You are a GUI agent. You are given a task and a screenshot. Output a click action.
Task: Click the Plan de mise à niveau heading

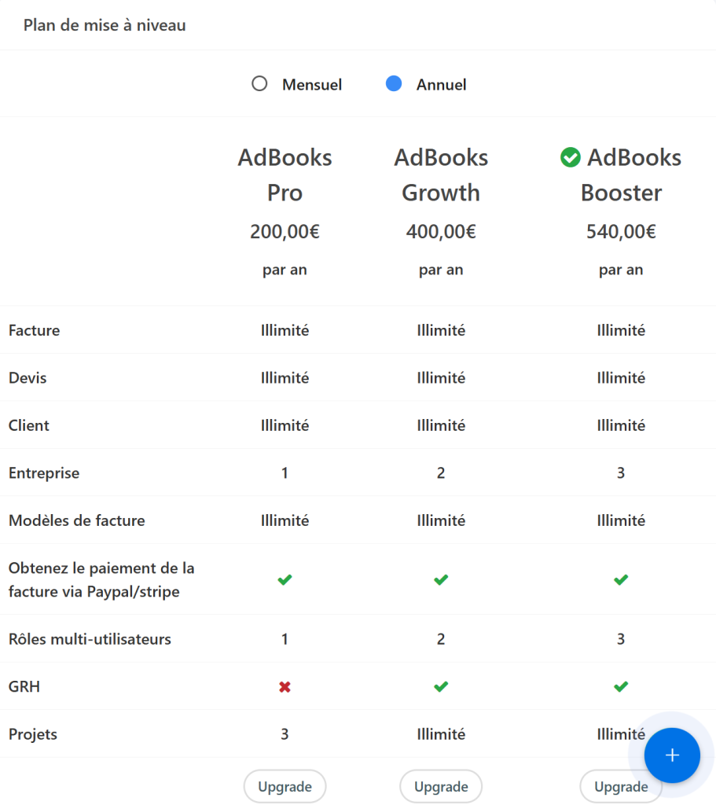pyautogui.click(x=105, y=25)
